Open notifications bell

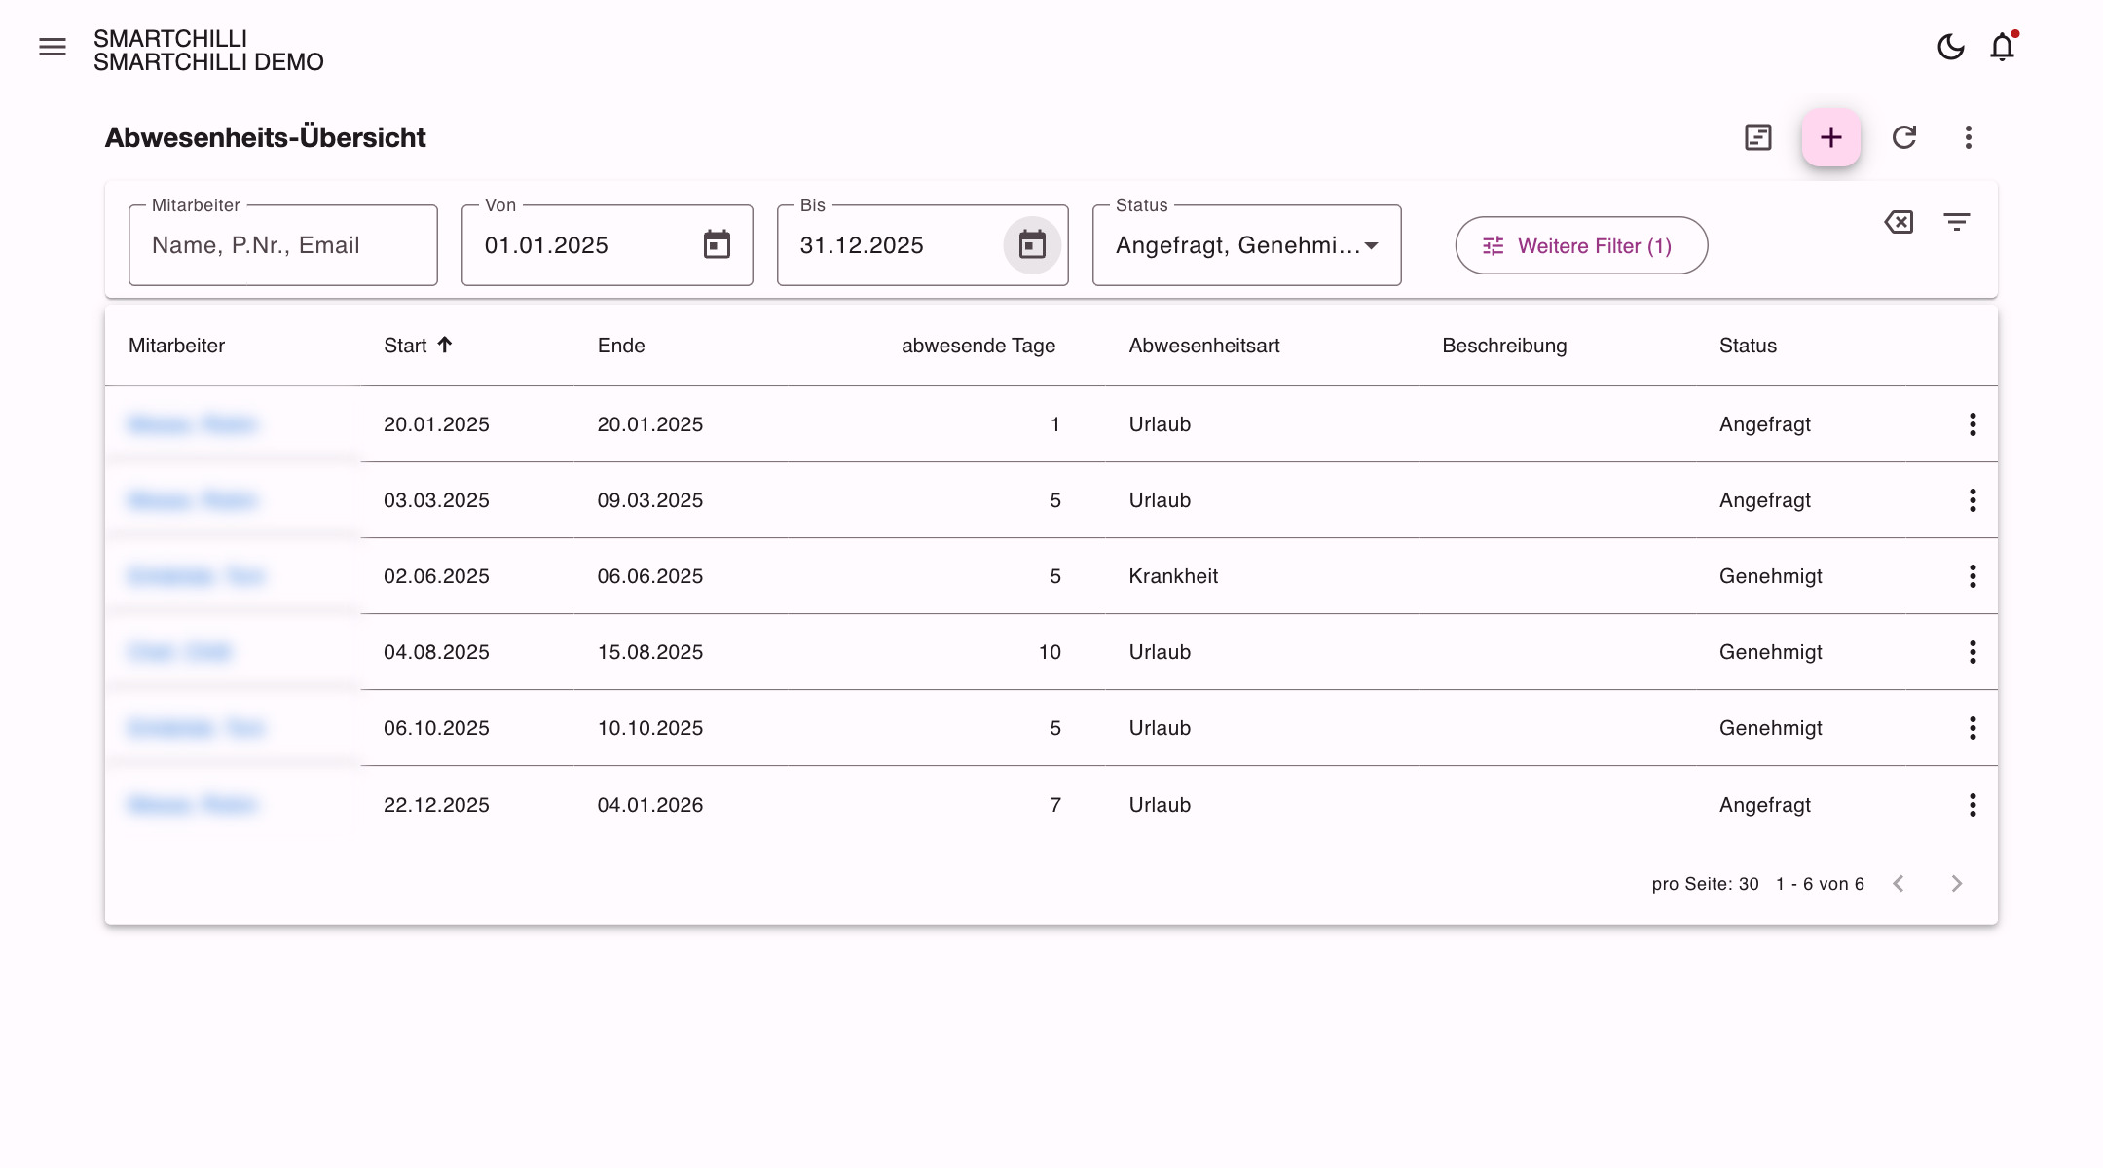point(2003,47)
